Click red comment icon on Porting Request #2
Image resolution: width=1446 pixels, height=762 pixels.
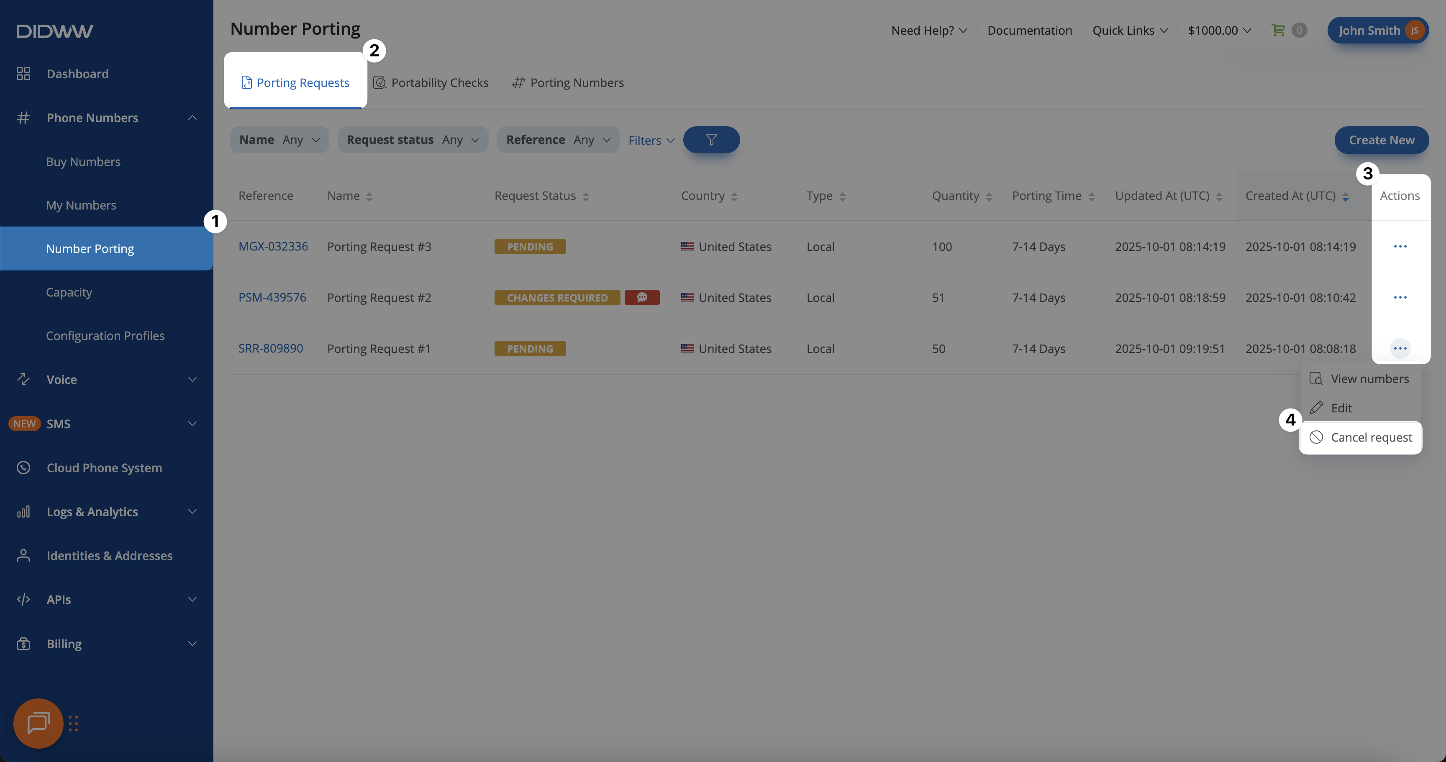click(641, 297)
